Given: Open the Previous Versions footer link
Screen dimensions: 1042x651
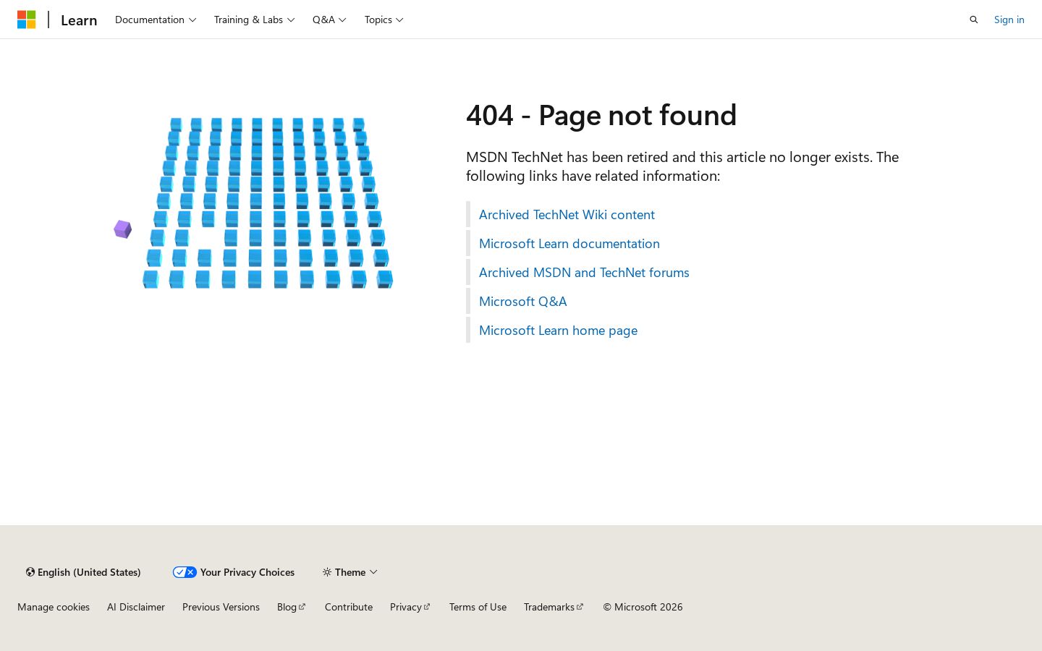Looking at the screenshot, I should [x=221, y=607].
